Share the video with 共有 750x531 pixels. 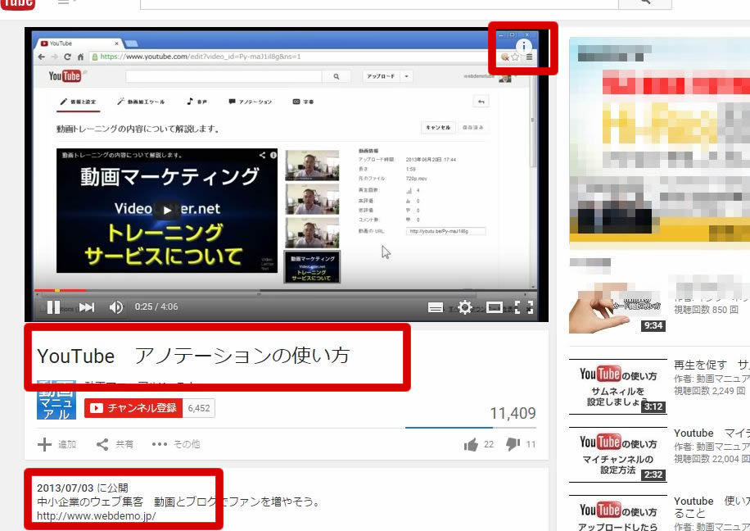tap(115, 444)
